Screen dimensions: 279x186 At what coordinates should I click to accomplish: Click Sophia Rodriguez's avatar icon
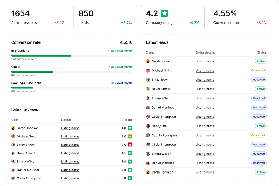point(148,135)
